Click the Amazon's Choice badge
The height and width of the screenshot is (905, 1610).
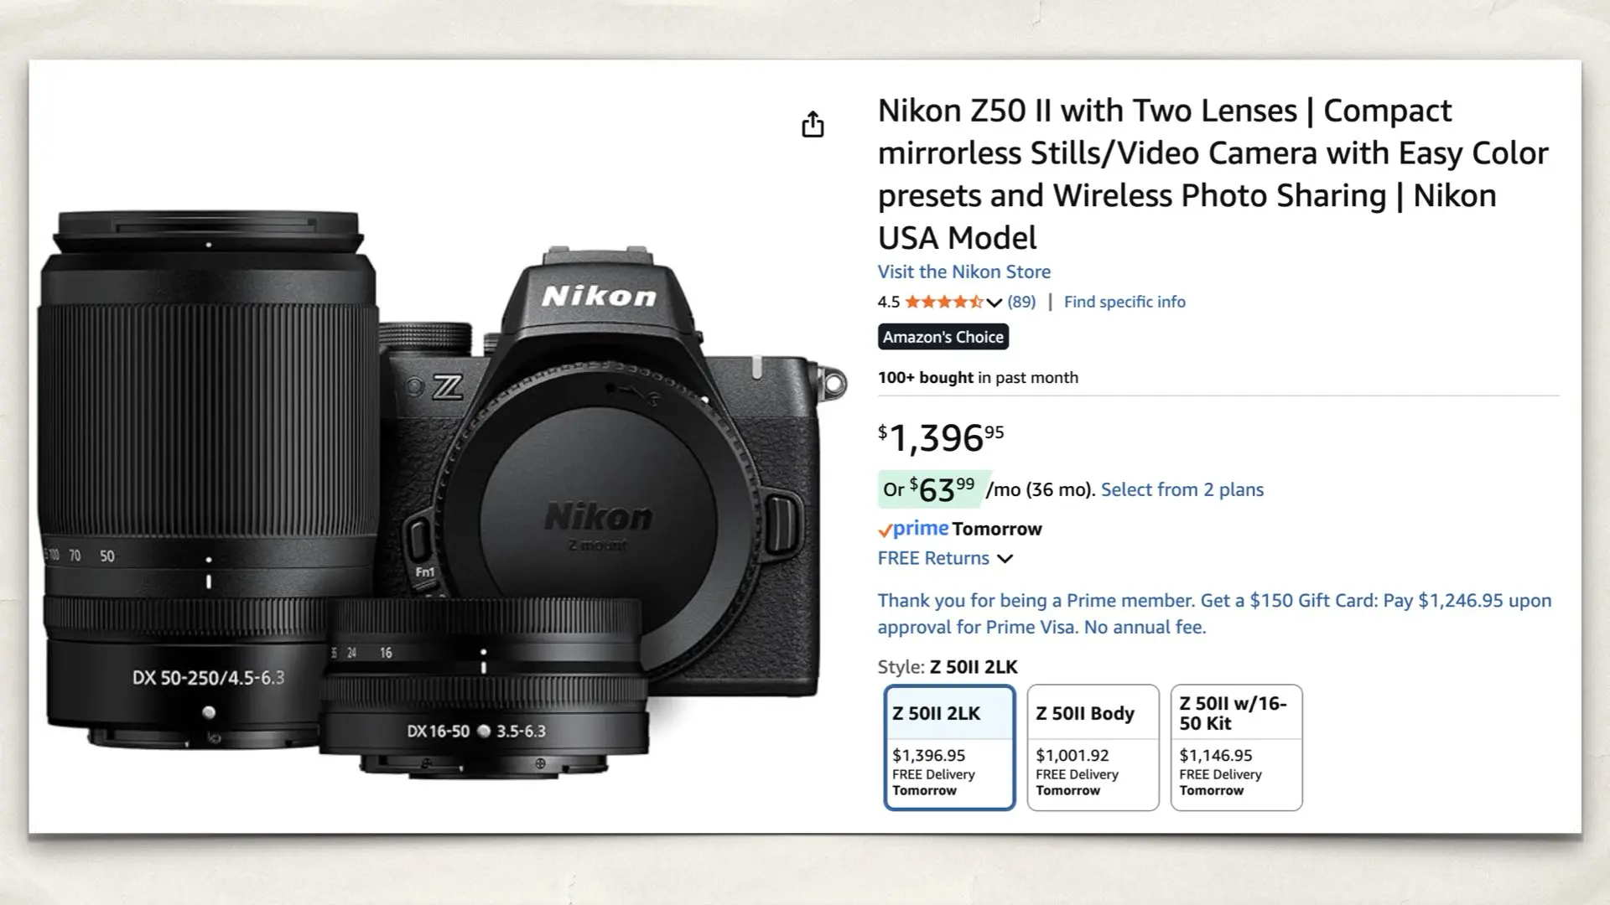tap(943, 337)
